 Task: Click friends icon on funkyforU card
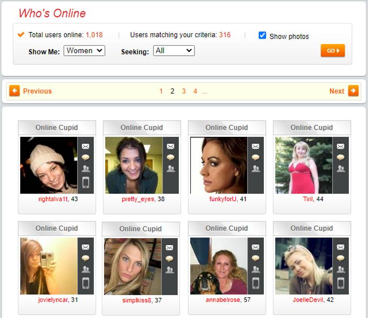256,169
